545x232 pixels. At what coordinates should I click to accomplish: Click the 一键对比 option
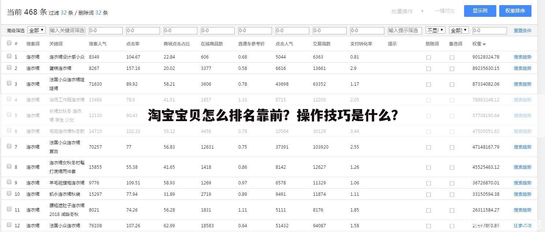coord(444,11)
